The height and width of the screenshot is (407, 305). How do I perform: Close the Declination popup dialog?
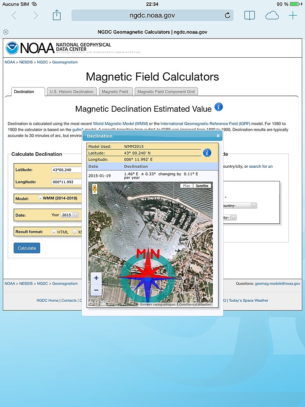coord(218,136)
